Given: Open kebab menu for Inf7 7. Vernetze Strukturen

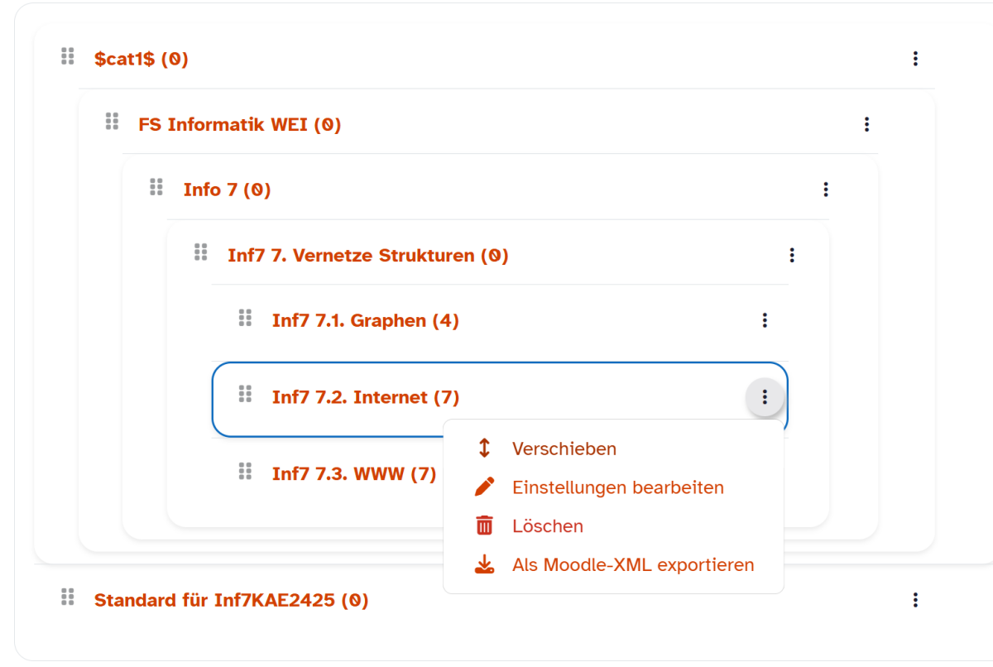Looking at the screenshot, I should pyautogui.click(x=792, y=255).
